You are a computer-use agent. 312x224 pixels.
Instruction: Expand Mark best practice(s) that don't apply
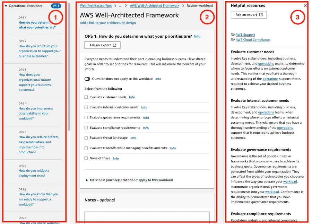click(x=129, y=180)
